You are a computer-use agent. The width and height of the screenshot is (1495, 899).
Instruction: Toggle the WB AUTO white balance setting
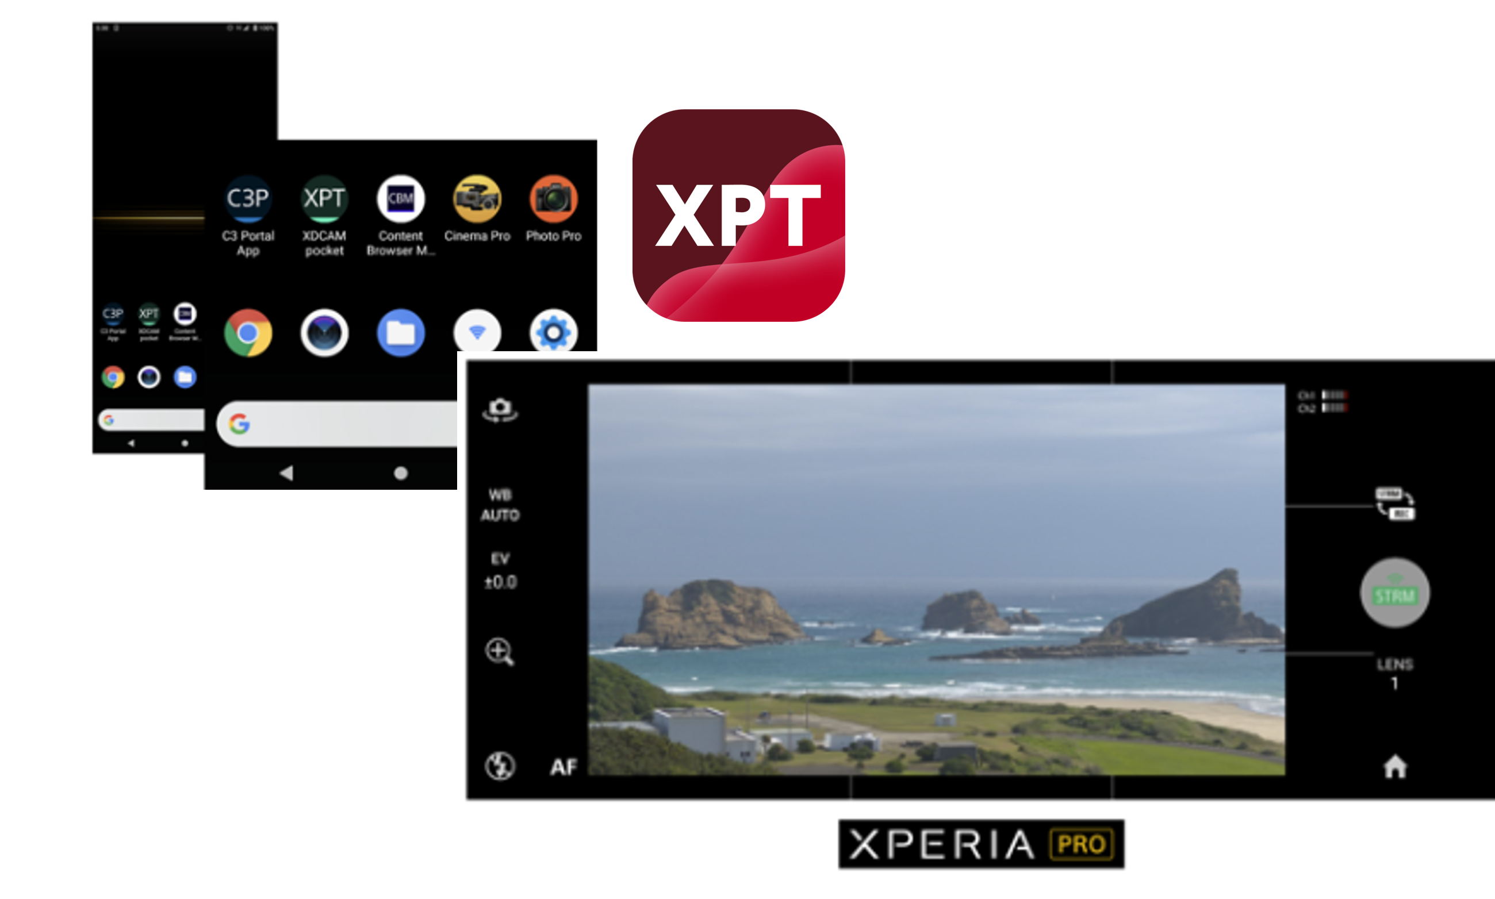tap(500, 505)
